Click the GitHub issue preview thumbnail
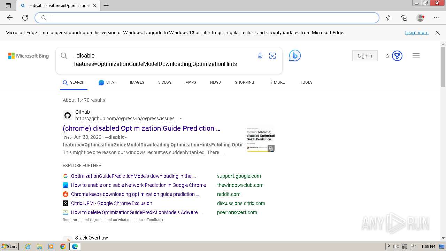 tap(260, 139)
